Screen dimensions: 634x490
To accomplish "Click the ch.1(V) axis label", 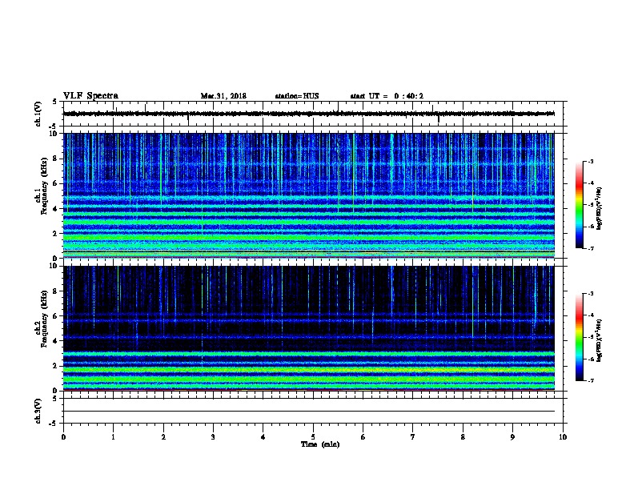I will (38, 114).
